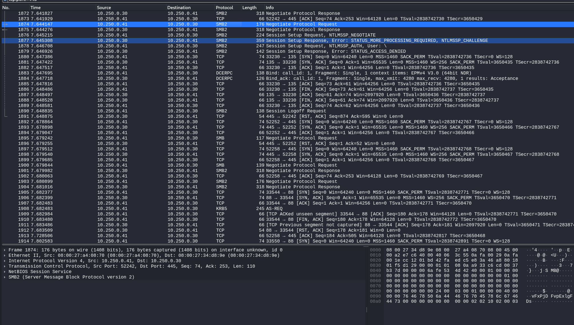Select packet 1877 NTLMSSP_CHALLENGE row
This screenshot has width=574, height=325.
point(288,41)
